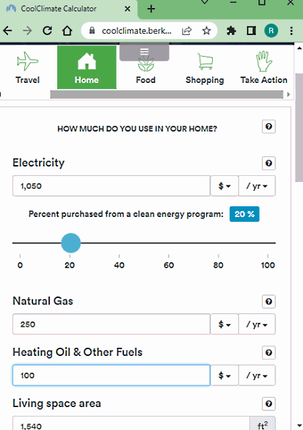
Task: Select the Shopping cart icon
Action: pyautogui.click(x=205, y=61)
